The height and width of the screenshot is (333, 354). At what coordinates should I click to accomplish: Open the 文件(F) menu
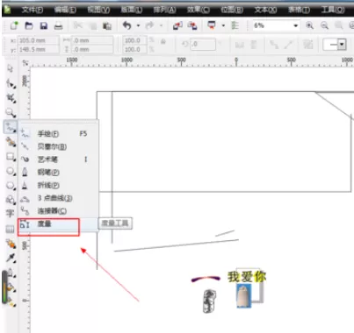33,10
